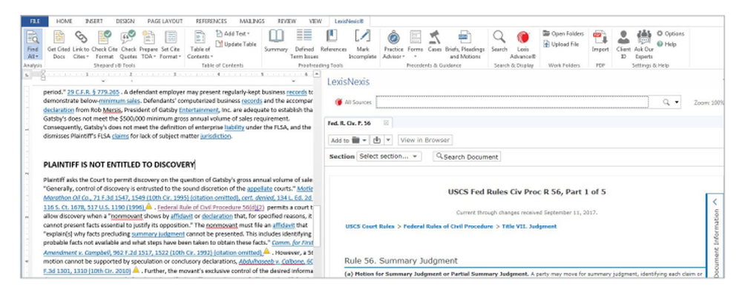Launch Lexis Advance
This screenshot has width=742, height=290.
[522, 45]
